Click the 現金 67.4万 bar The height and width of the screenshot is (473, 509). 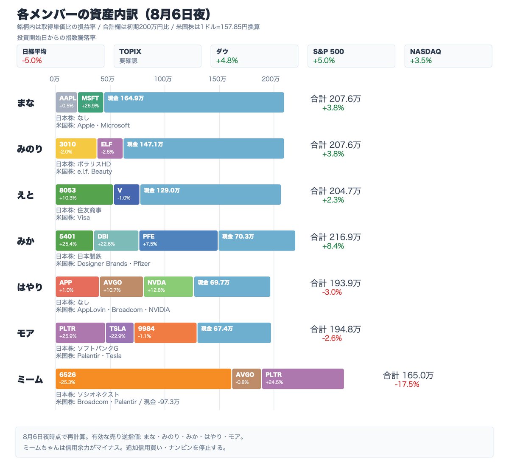pyautogui.click(x=235, y=333)
